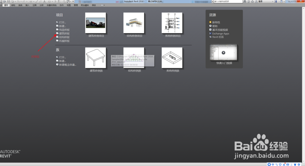Click the 中 Chinese input mode icon
Screen dimensions: 305x166
click(273, 164)
